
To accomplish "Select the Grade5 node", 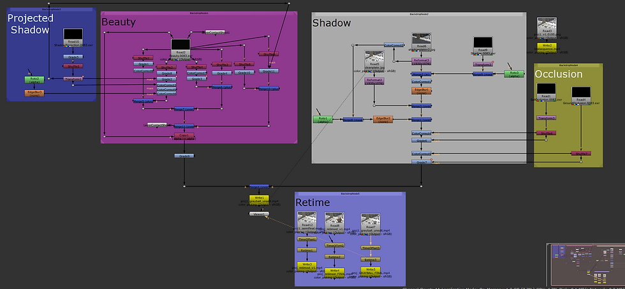I will [73, 57].
